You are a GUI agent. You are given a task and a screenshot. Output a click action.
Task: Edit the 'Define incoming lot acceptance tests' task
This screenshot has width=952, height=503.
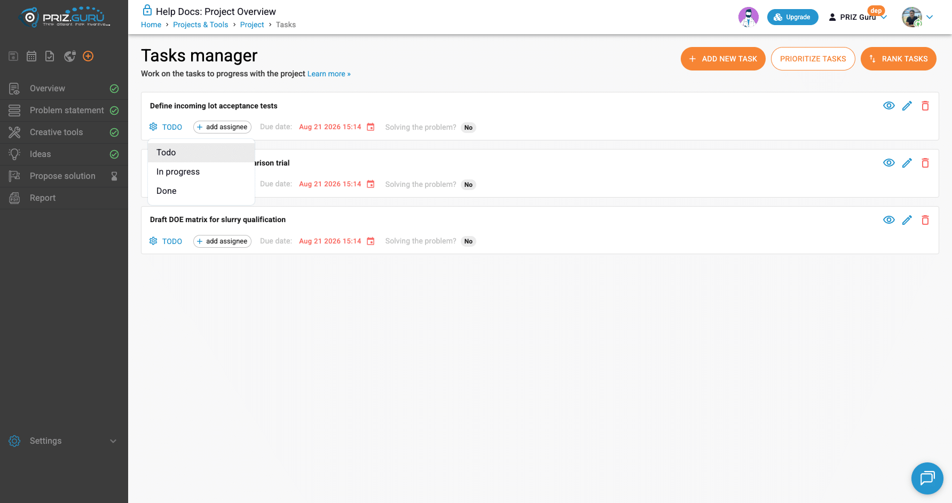[907, 106]
